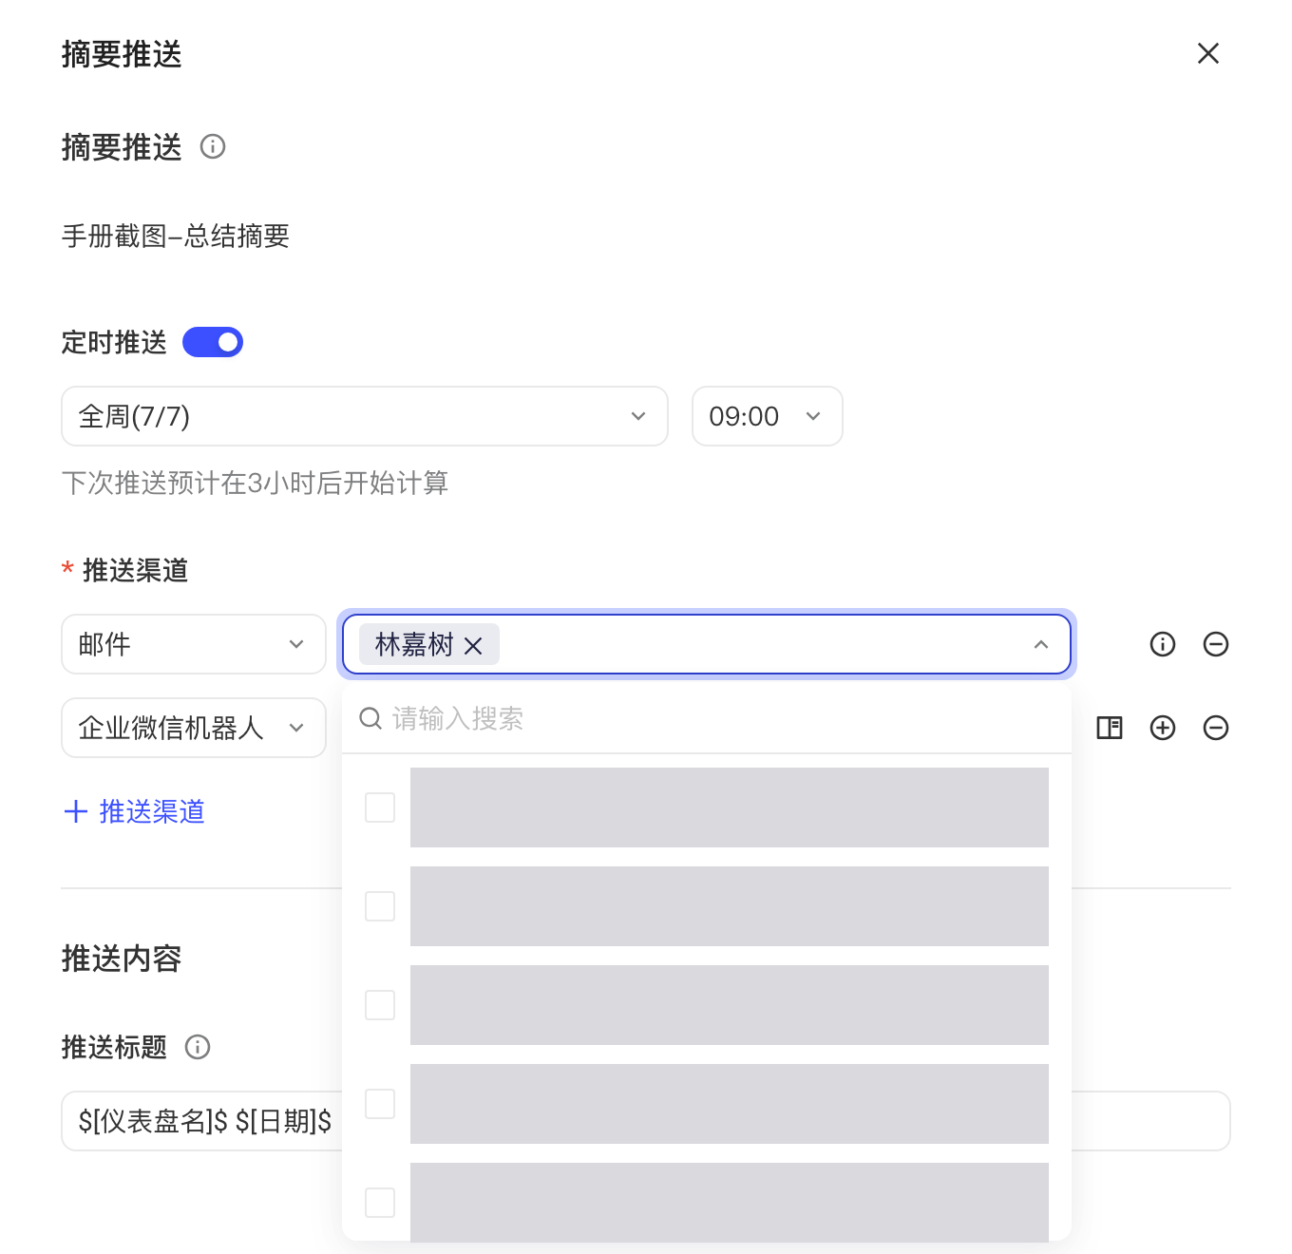Open the guide book icon on 企业微信机器人 row

pos(1110,728)
